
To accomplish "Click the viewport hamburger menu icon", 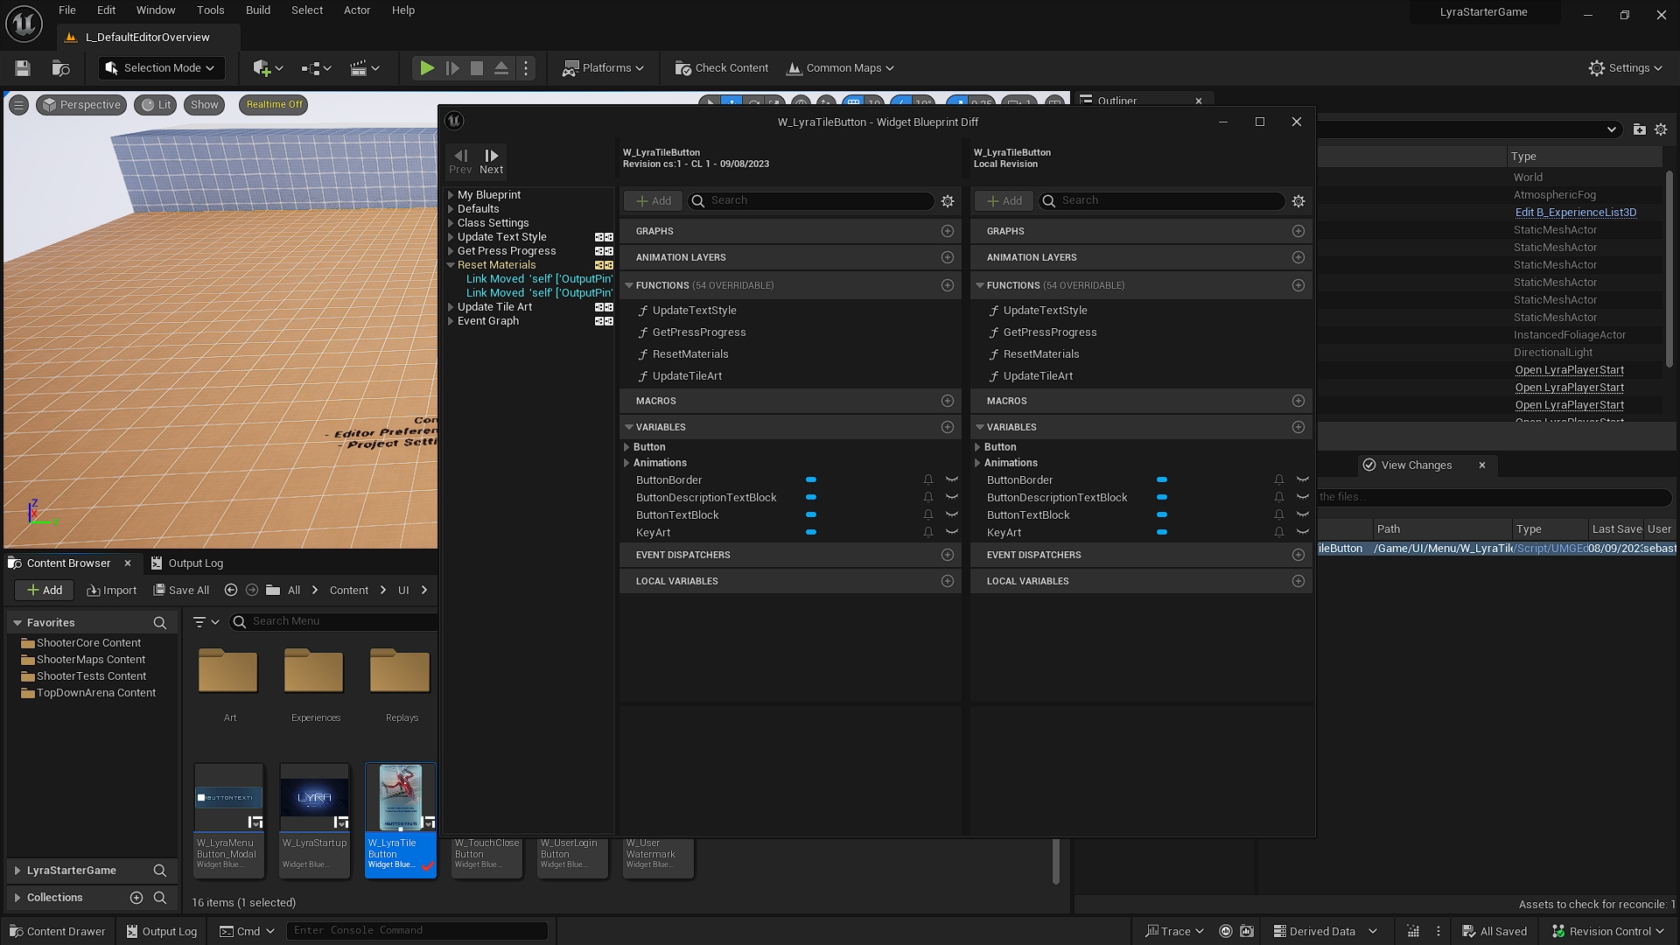I will click(x=18, y=104).
